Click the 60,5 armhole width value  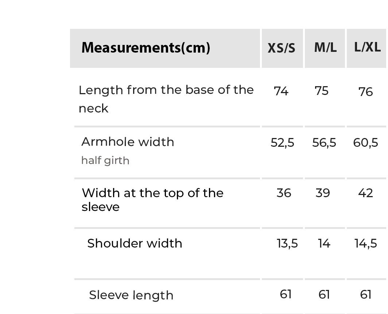tap(365, 142)
